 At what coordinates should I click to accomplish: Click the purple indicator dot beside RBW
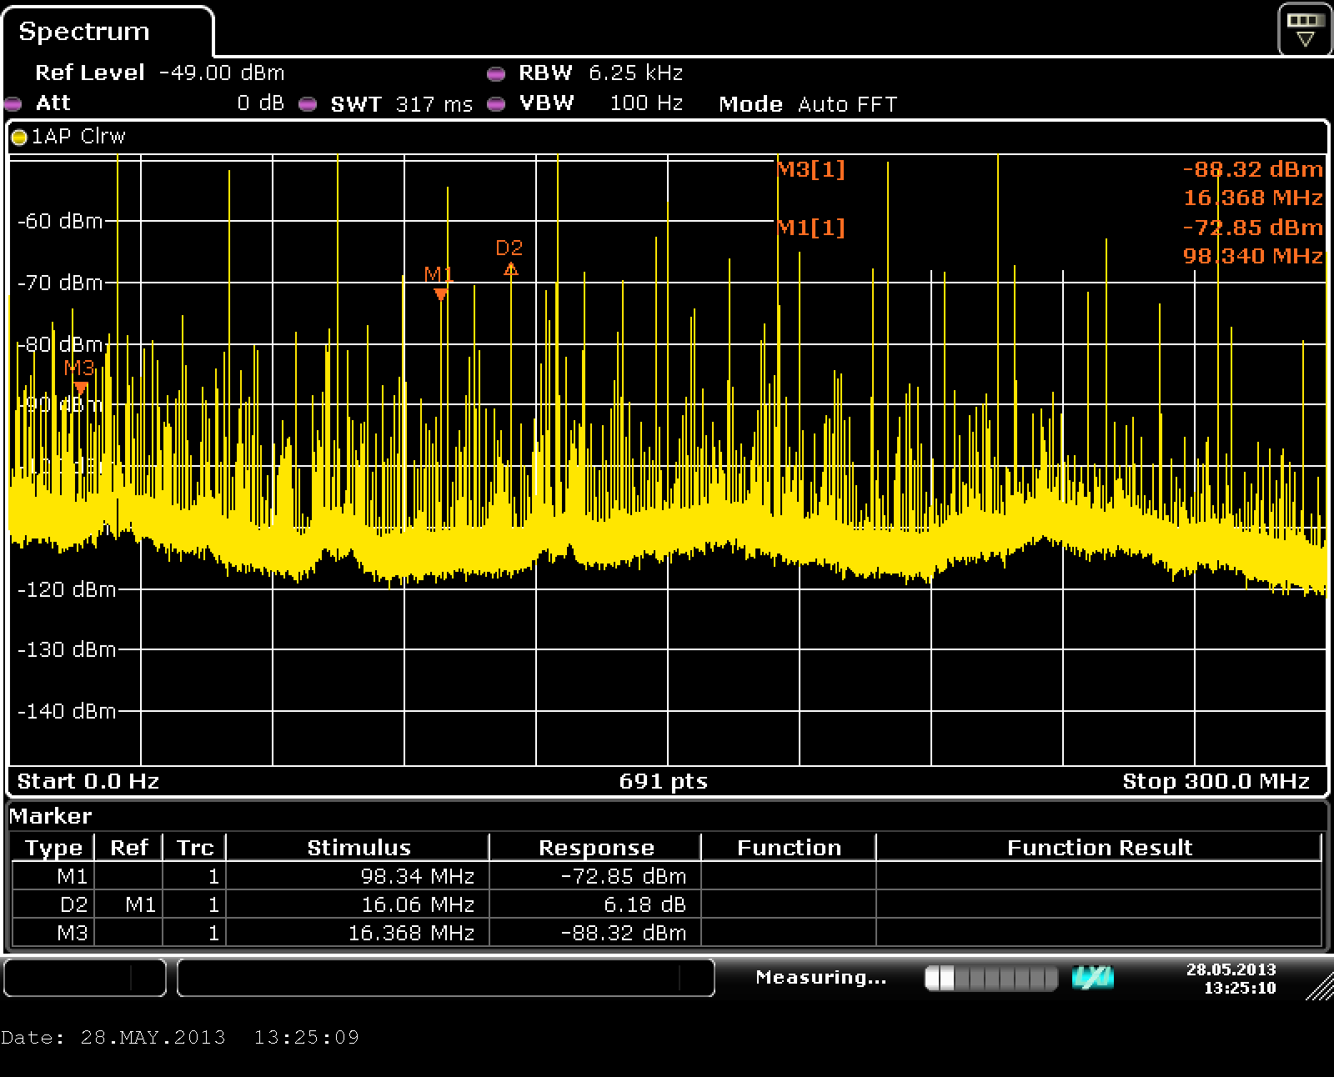point(496,73)
